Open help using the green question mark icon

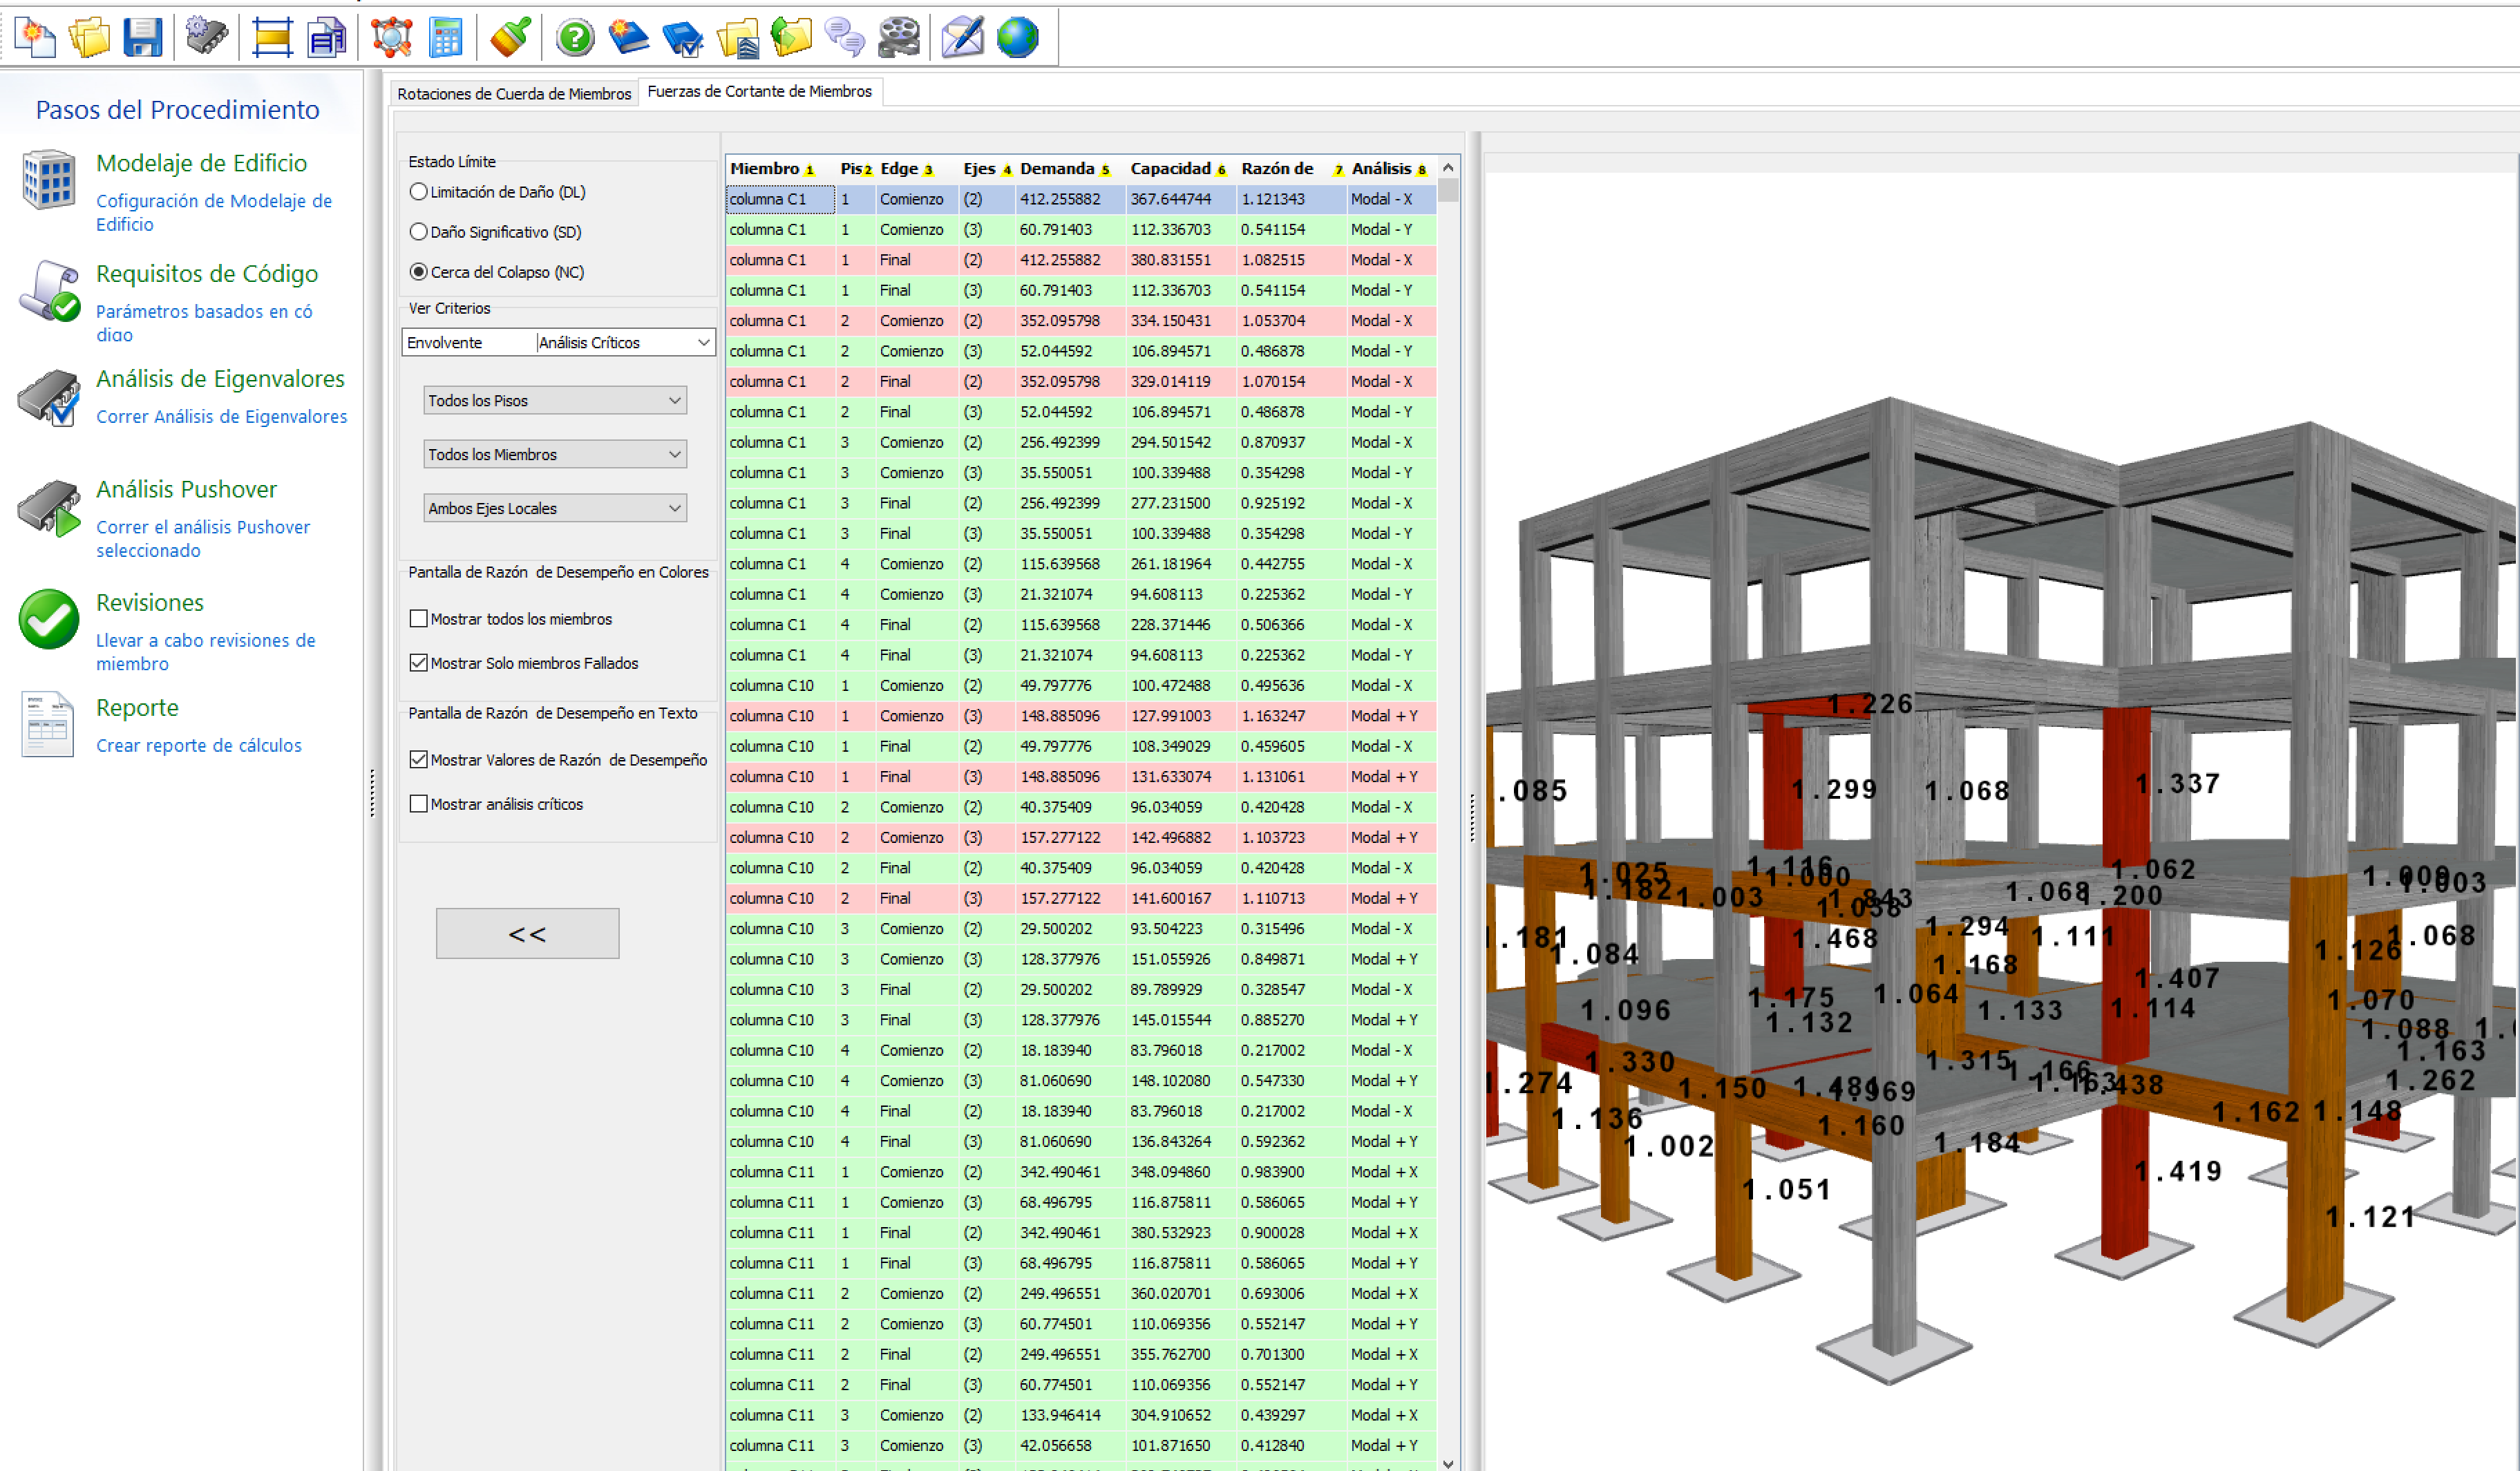[575, 37]
